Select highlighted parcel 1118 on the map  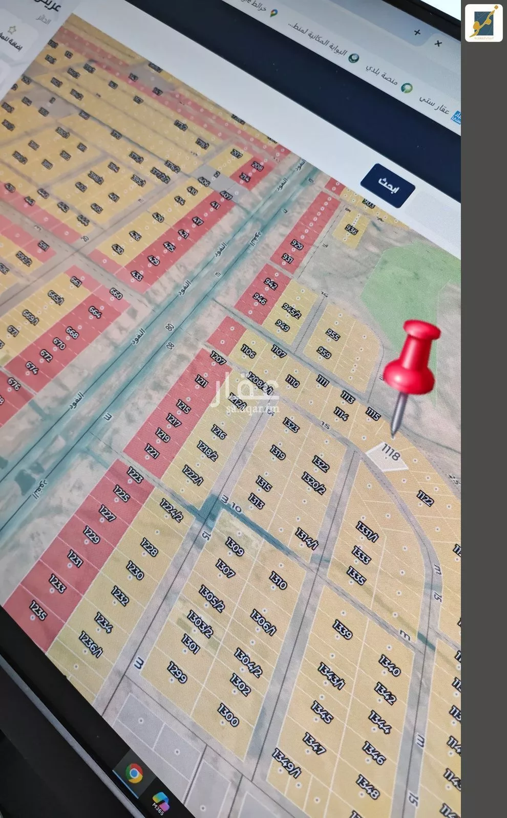388,455
